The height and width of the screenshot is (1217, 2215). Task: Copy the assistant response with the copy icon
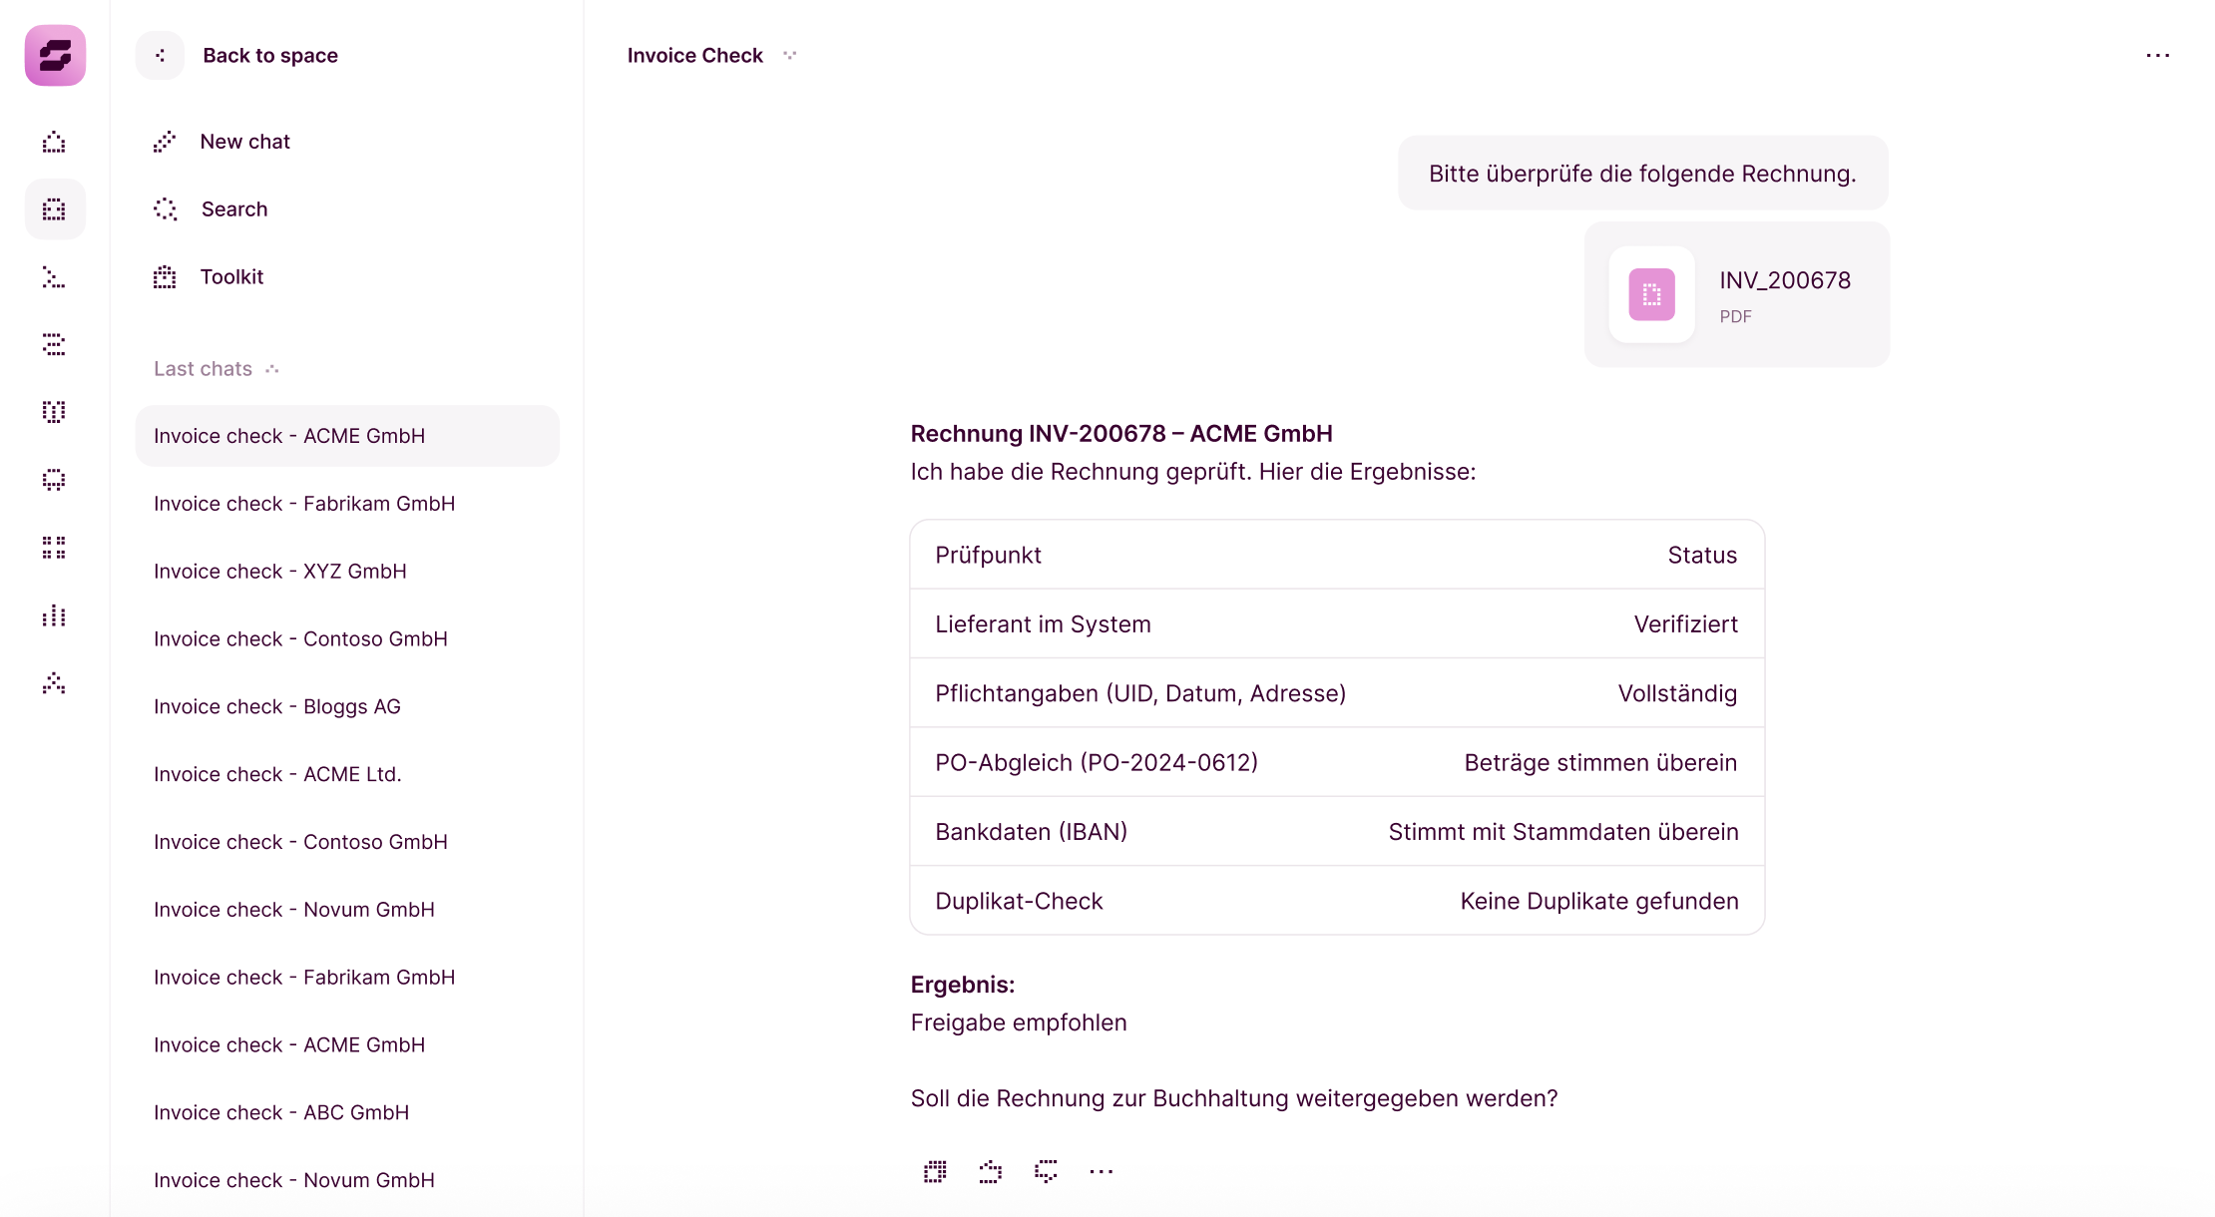935,1171
